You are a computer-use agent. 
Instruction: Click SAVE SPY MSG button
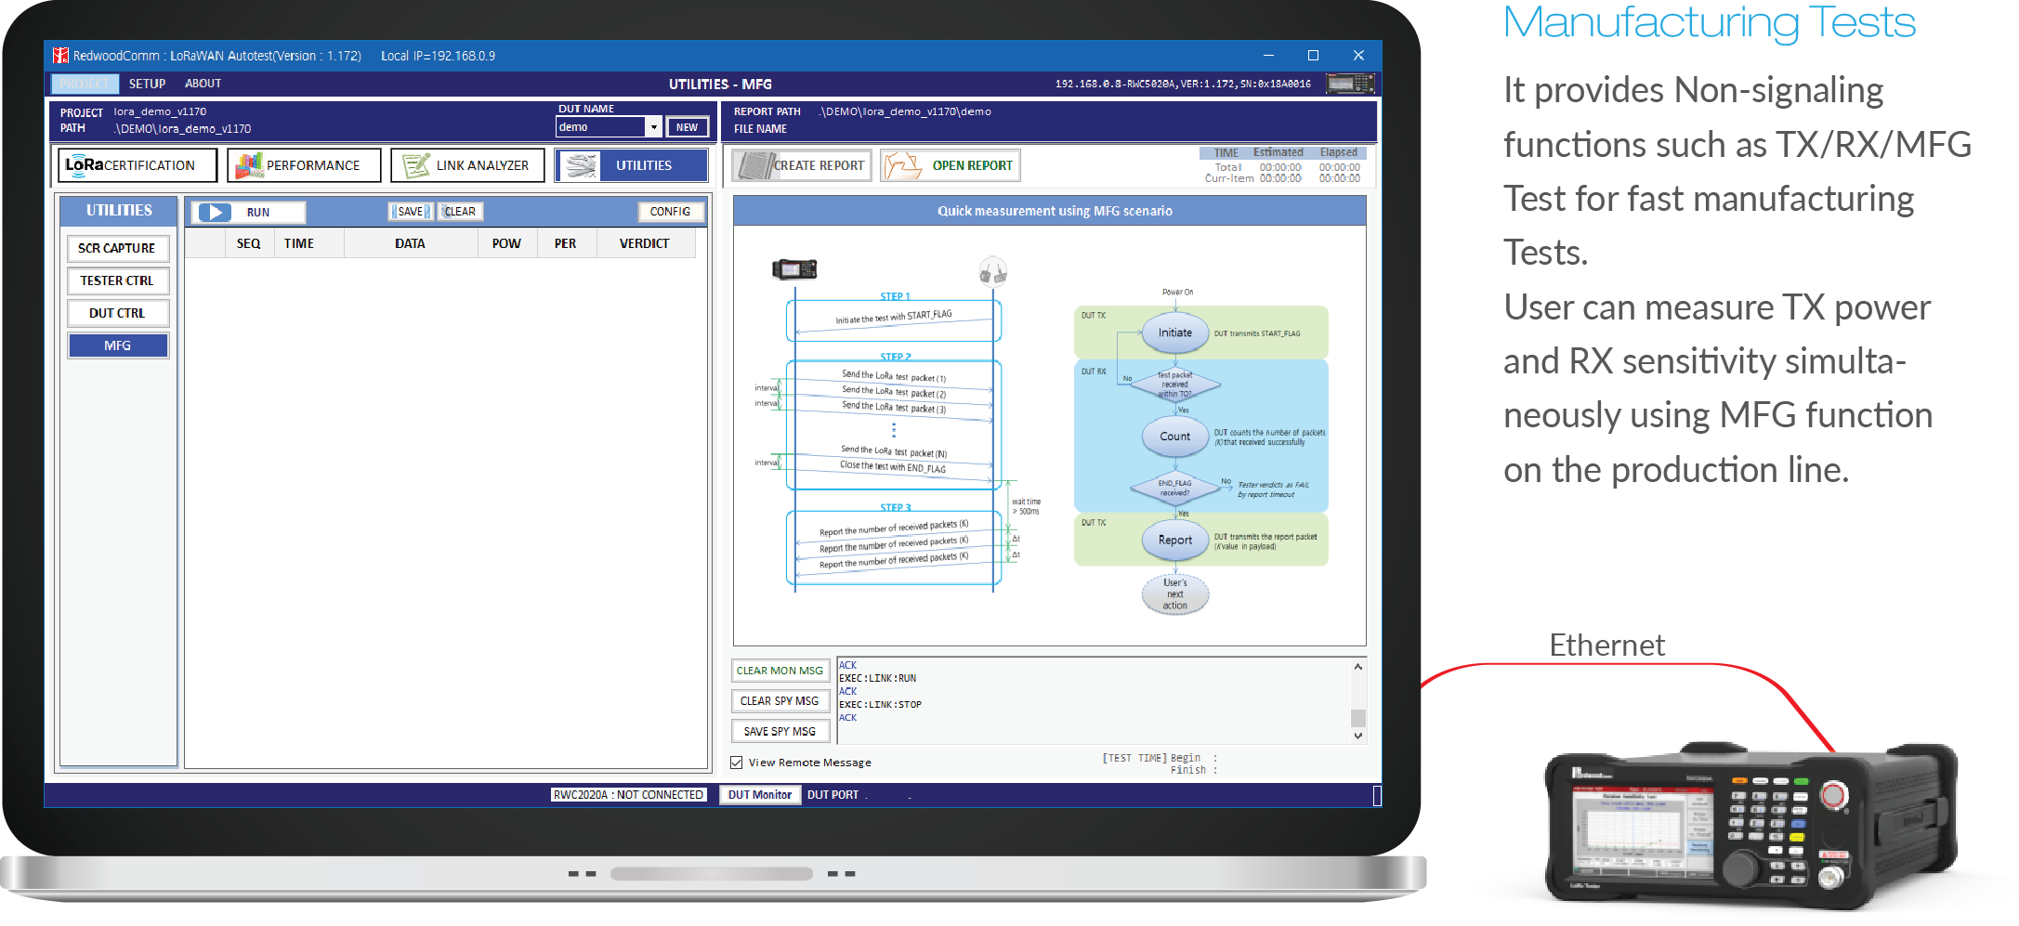pyautogui.click(x=780, y=732)
